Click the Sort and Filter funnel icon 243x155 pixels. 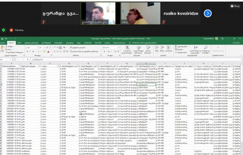[x=196, y=48]
